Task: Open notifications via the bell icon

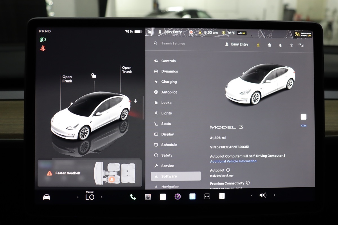Action: tap(280, 45)
